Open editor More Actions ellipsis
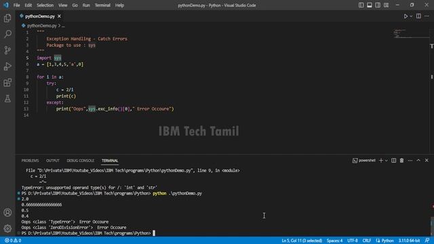This screenshot has width=434, height=244. pyautogui.click(x=427, y=16)
